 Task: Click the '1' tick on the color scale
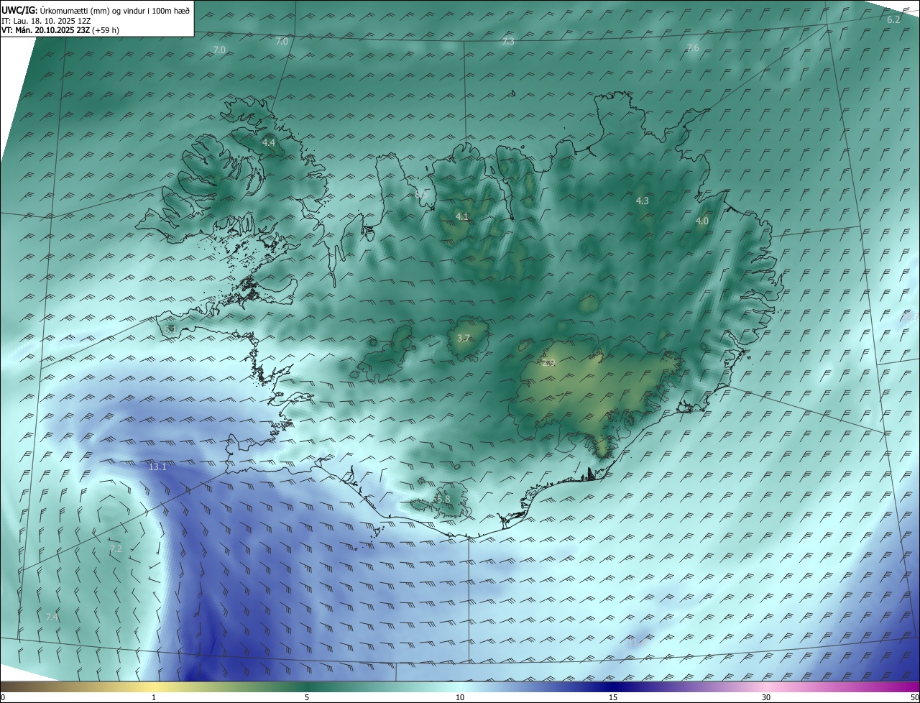coord(154,697)
